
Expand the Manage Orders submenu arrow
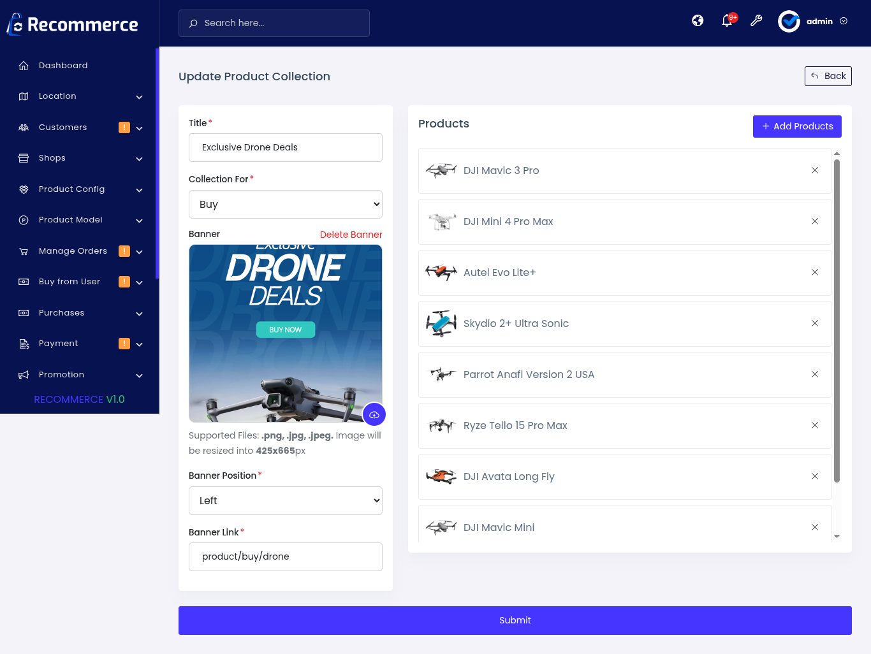pos(139,252)
